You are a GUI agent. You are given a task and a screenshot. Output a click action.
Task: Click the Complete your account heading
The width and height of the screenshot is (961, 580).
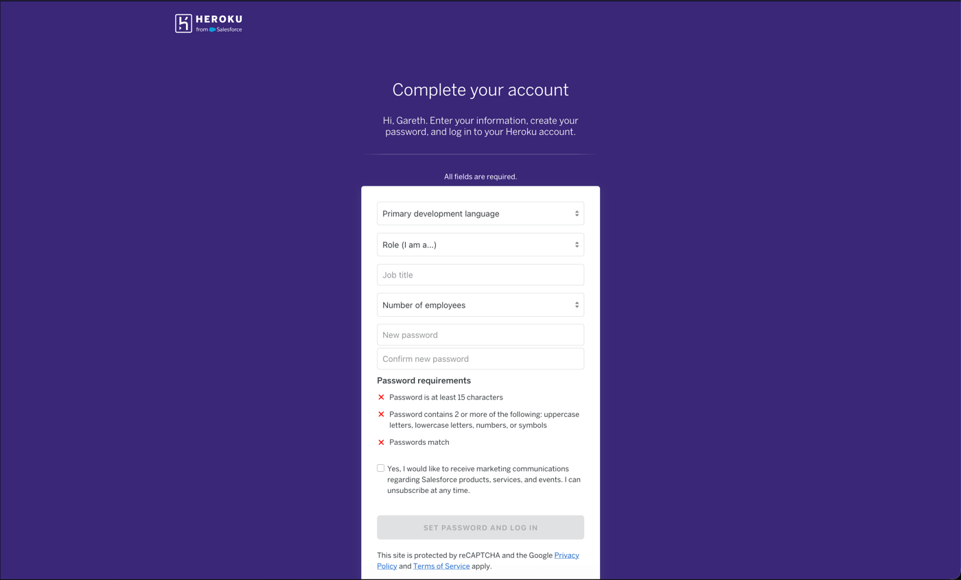[480, 90]
